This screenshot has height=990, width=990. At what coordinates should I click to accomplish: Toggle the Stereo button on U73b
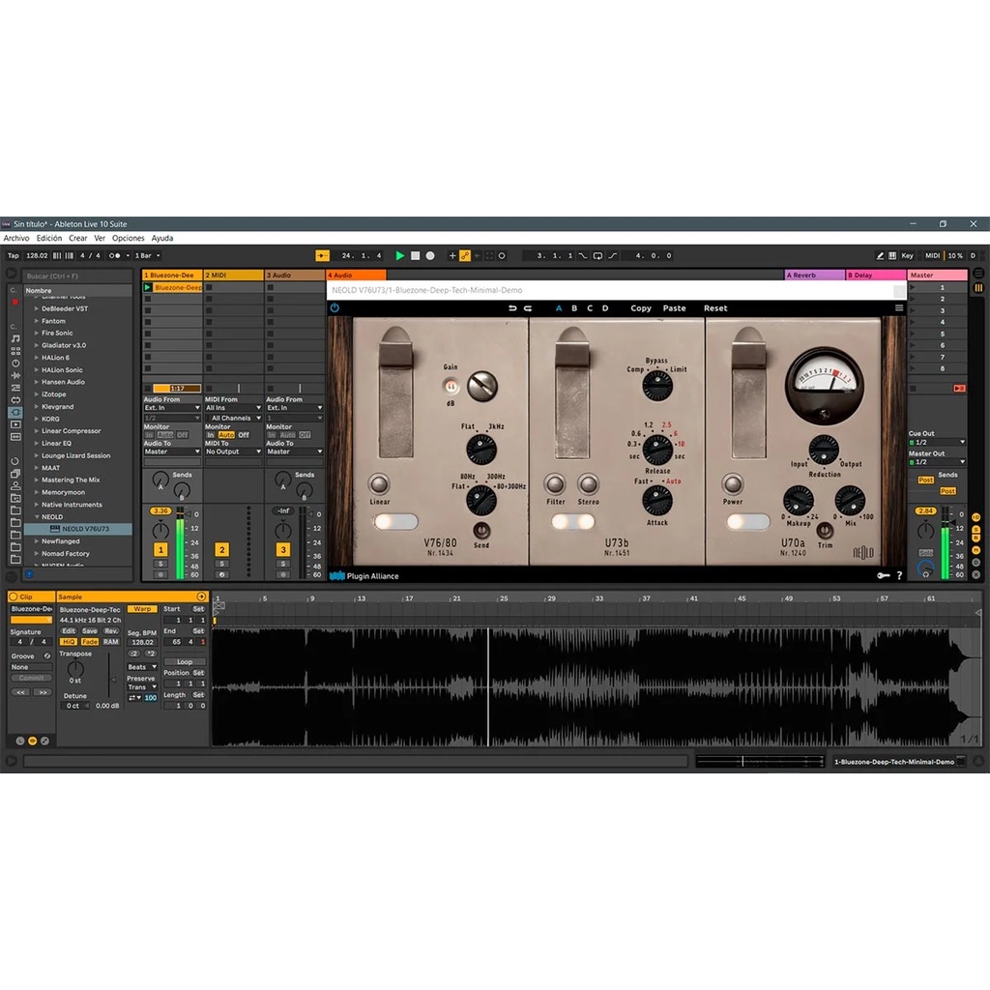click(589, 484)
